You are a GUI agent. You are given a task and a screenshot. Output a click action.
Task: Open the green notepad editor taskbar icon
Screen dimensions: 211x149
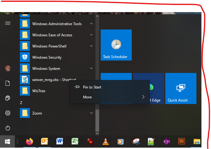point(151,142)
